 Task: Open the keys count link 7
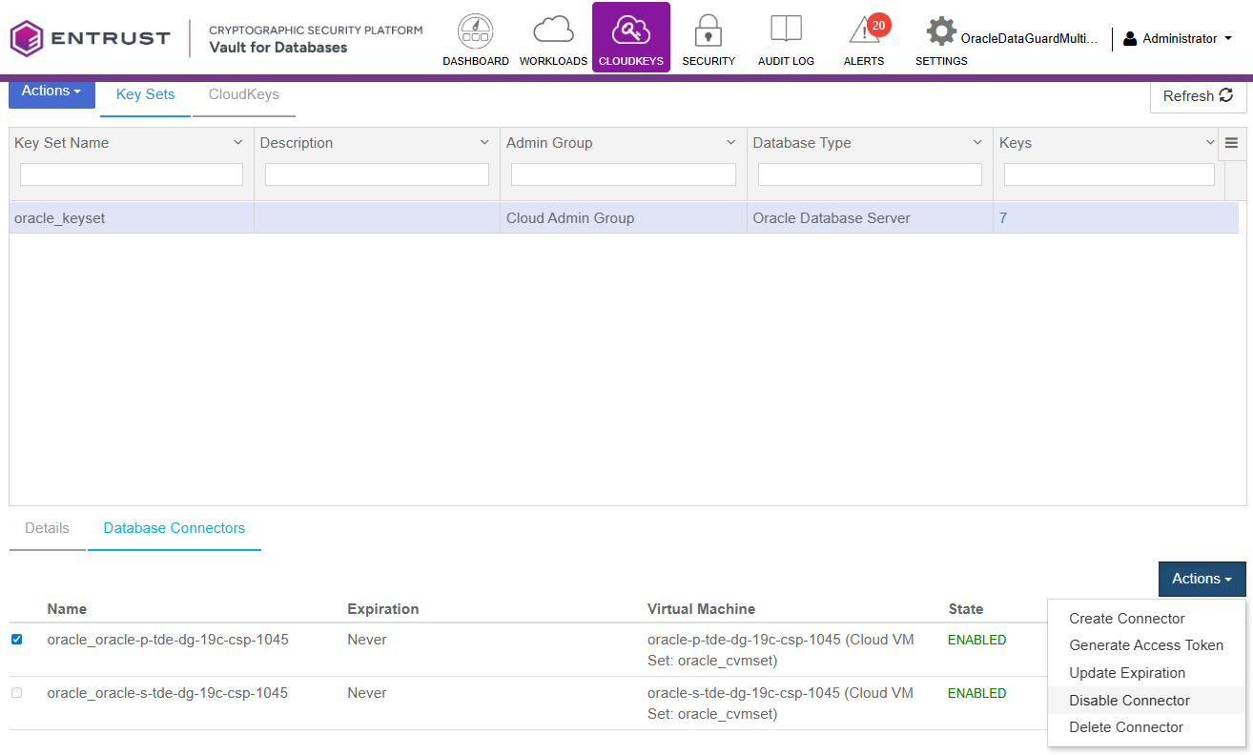(1003, 218)
